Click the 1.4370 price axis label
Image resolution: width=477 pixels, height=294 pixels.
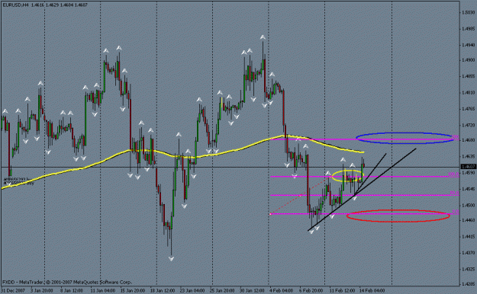[x=469, y=253]
